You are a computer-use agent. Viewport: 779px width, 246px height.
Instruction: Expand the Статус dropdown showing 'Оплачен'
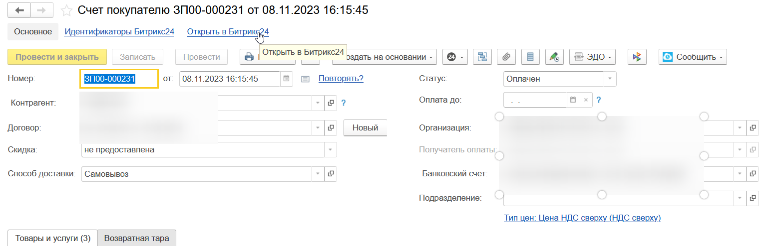coord(610,79)
